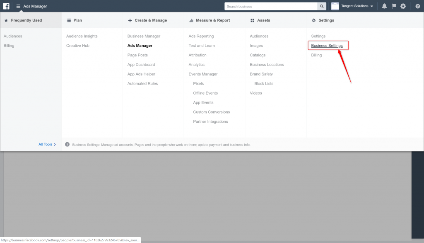Open Business Settings
Screen dimensions: 424x243
[327, 46]
